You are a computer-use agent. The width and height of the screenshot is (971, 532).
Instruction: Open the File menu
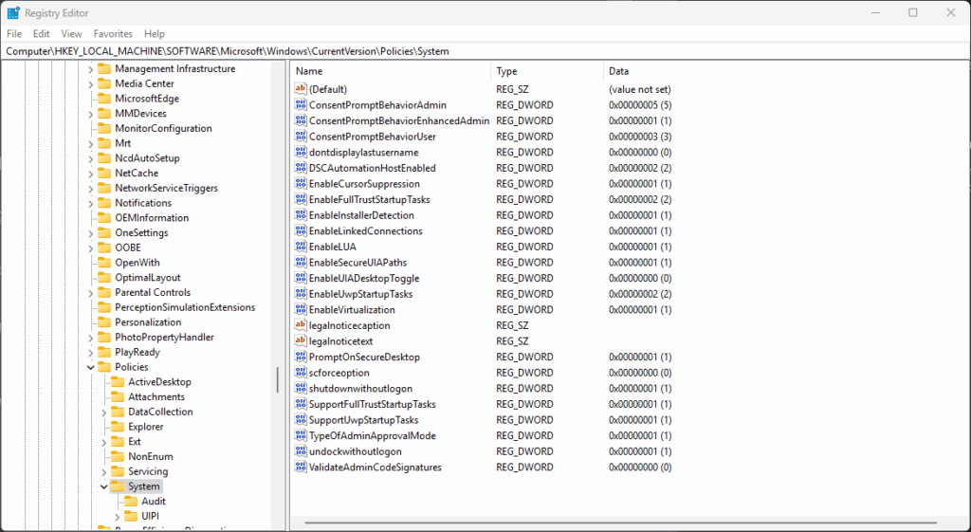(14, 33)
